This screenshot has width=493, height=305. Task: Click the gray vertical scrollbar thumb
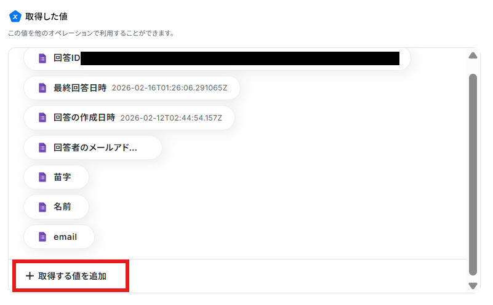pos(473,175)
